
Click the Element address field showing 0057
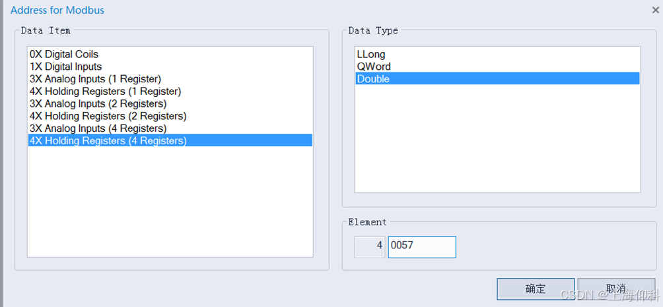[422, 247]
